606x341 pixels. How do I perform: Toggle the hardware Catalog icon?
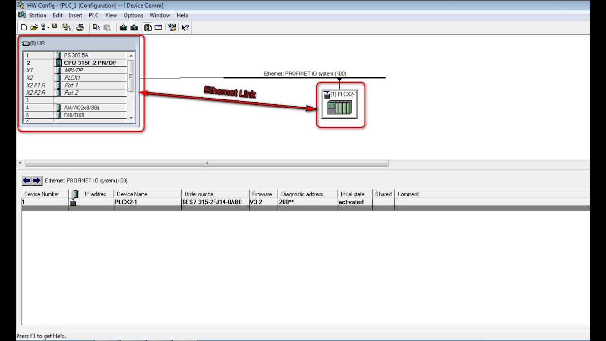coord(148,27)
